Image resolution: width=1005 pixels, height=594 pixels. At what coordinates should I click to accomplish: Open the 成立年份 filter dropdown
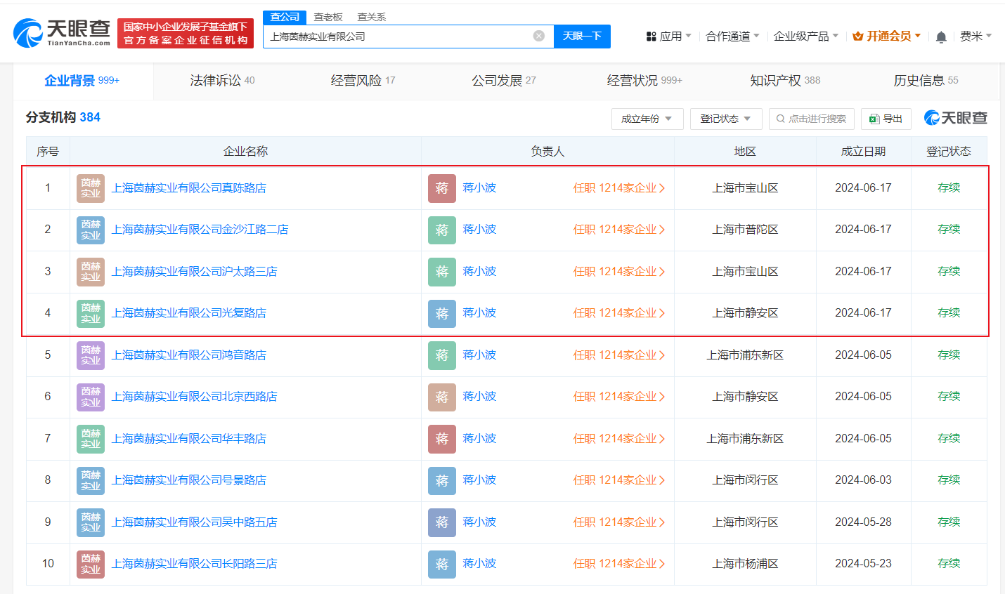[646, 119]
